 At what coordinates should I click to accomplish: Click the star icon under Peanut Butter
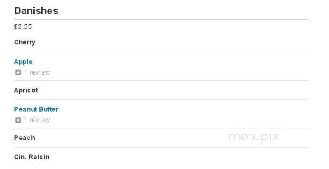click(18, 120)
